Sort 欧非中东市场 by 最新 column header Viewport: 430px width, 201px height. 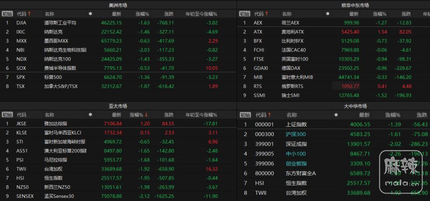click(354, 14)
